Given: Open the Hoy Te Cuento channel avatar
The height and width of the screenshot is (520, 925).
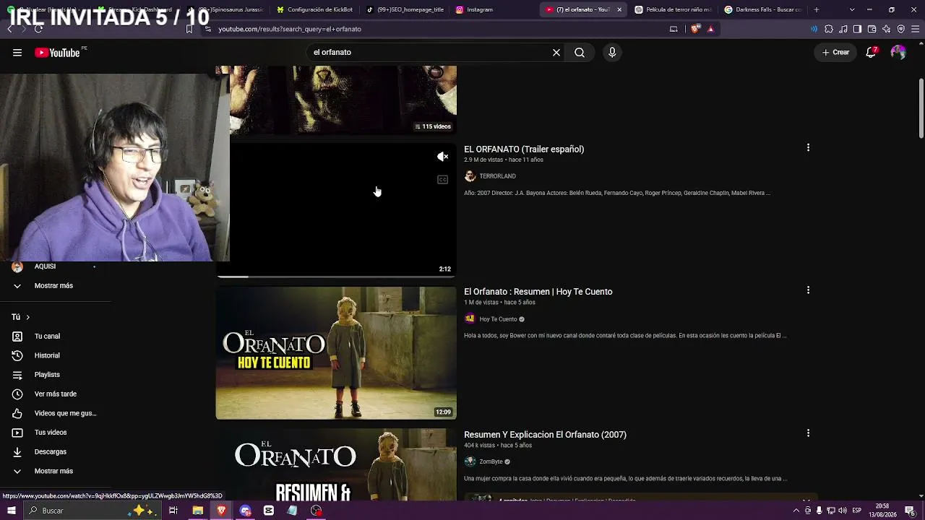Looking at the screenshot, I should [470, 319].
